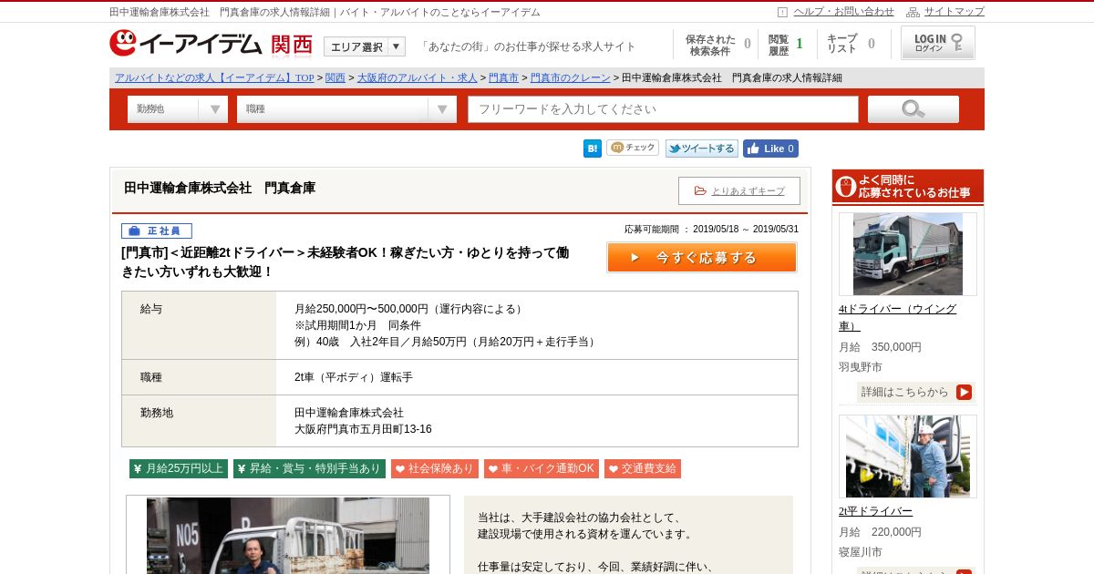The image size is (1094, 574).
Task: Share via Hatena bookmark B! icon
Action: (x=593, y=149)
